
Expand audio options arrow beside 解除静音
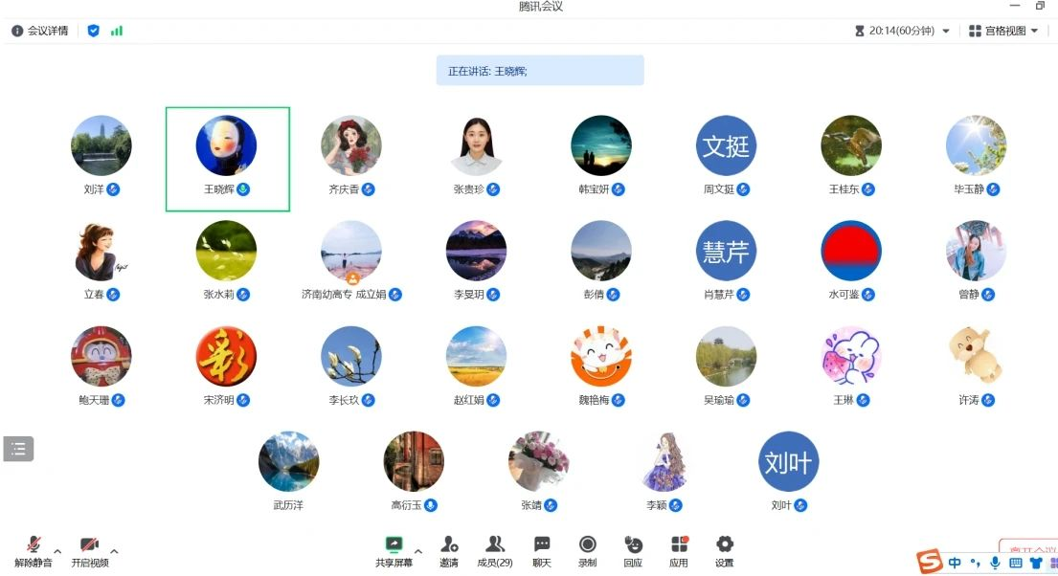coord(57,551)
